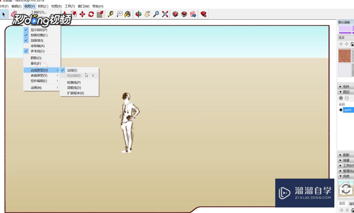Image resolution: width=354 pixels, height=213 pixels.
Task: Toggle 雾化(F) fog
Action: [x=42, y=63]
